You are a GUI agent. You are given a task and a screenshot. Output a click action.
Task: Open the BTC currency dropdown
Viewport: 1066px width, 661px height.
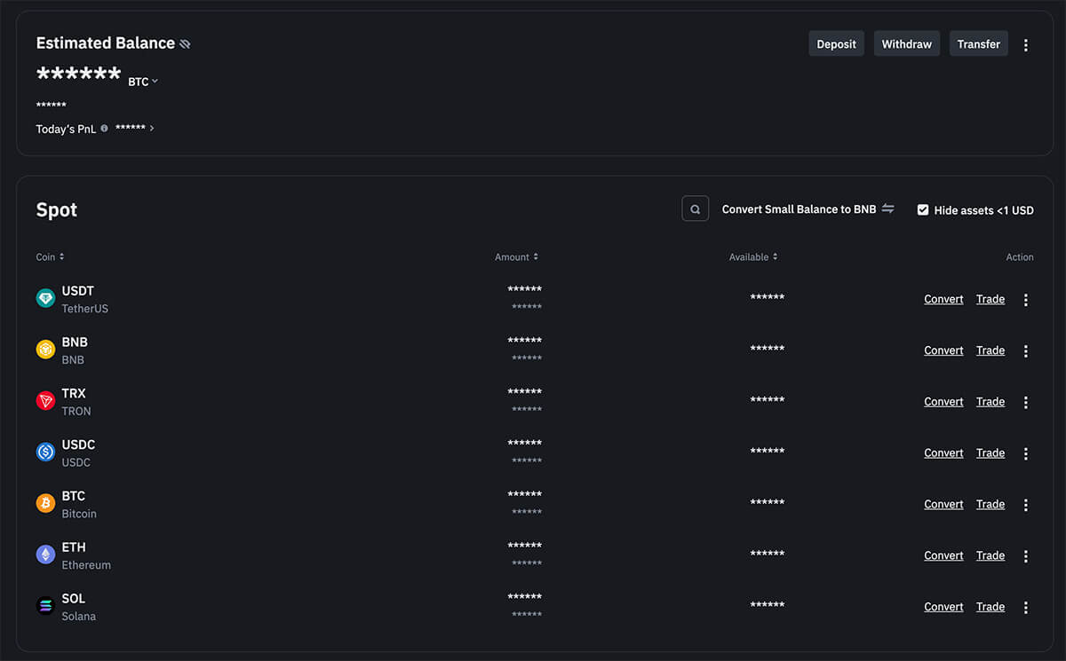coord(143,81)
